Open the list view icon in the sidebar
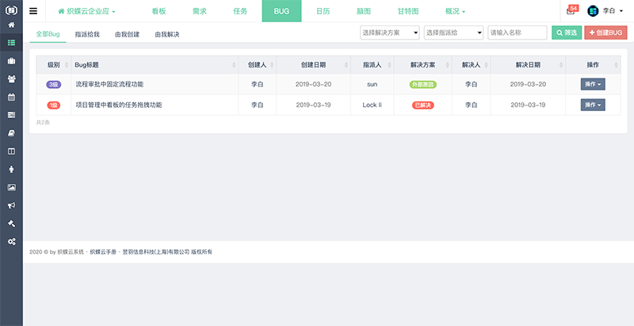 pyautogui.click(x=11, y=43)
